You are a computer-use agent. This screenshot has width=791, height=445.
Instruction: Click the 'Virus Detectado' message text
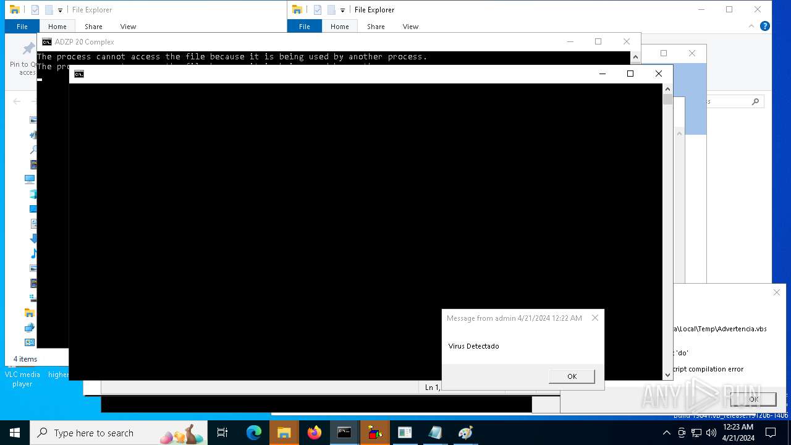(x=474, y=346)
